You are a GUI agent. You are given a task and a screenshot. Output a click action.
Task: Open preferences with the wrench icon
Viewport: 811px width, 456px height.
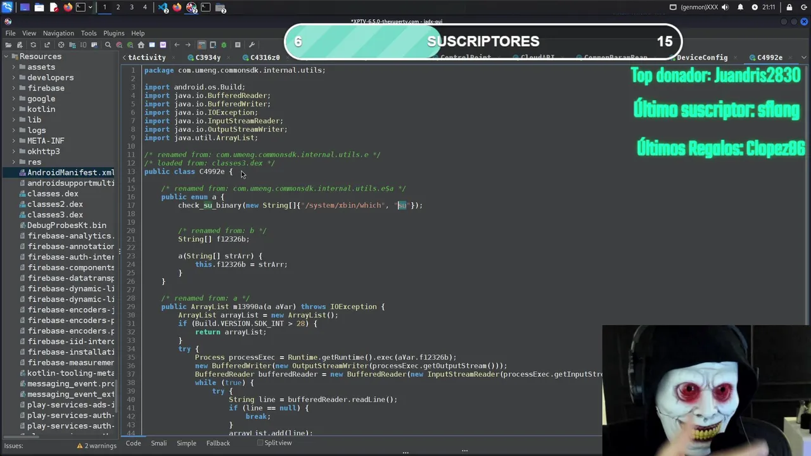point(252,44)
